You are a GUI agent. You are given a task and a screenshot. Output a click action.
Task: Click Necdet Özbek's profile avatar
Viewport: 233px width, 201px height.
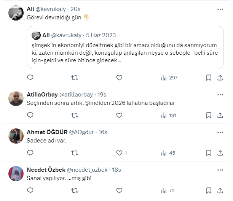tap(16, 174)
